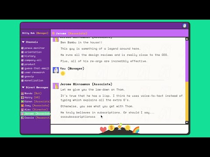This screenshot has width=210, height=157.
Task: Select the bitcoin coin emoji reply
Action: point(112,128)
